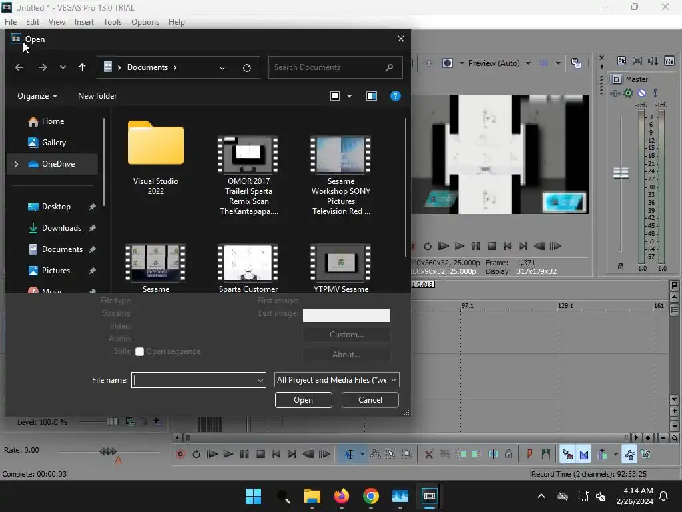The width and height of the screenshot is (682, 512).
Task: Click Stop in the bottom transport toolbar
Action: tap(260, 454)
